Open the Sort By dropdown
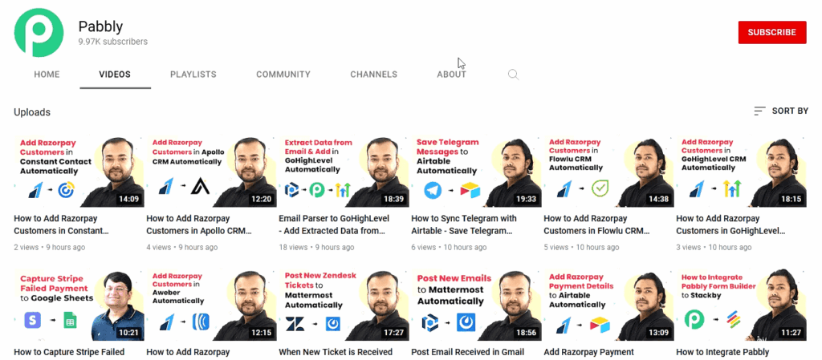 pos(781,111)
